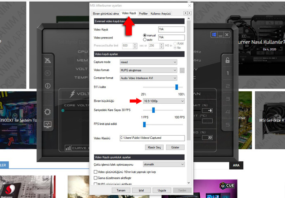Open the information icon in Afterburner sidebar

coord(47,86)
